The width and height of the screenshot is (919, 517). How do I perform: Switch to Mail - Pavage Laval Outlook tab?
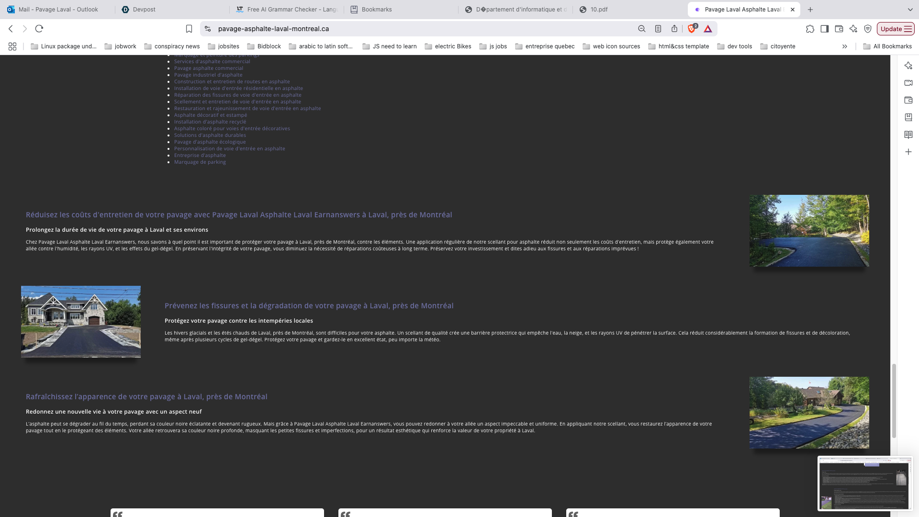coord(57,10)
